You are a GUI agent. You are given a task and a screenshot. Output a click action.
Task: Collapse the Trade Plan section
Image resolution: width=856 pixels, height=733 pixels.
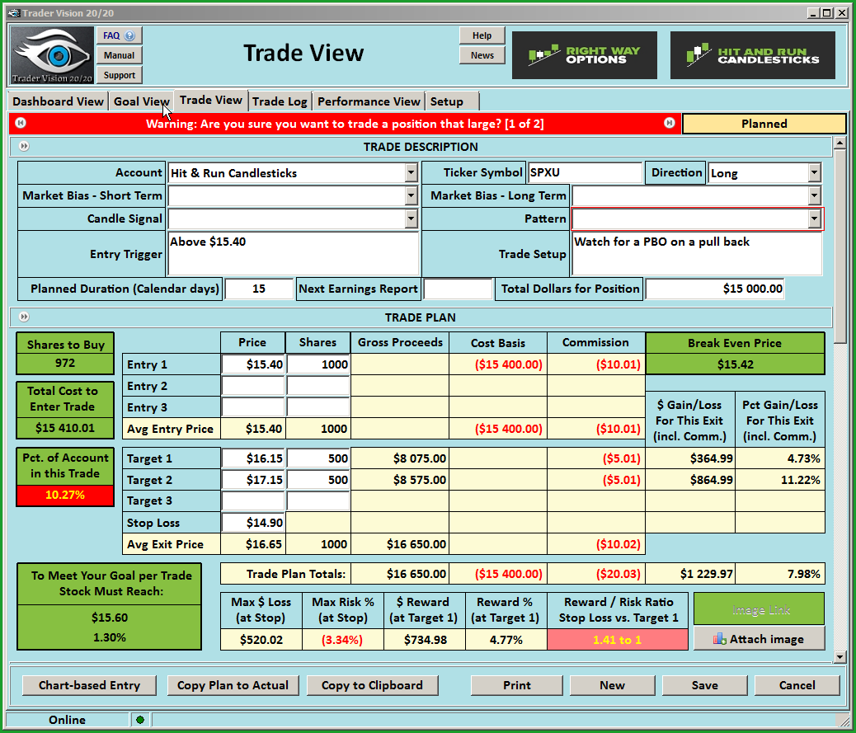pyautogui.click(x=24, y=317)
